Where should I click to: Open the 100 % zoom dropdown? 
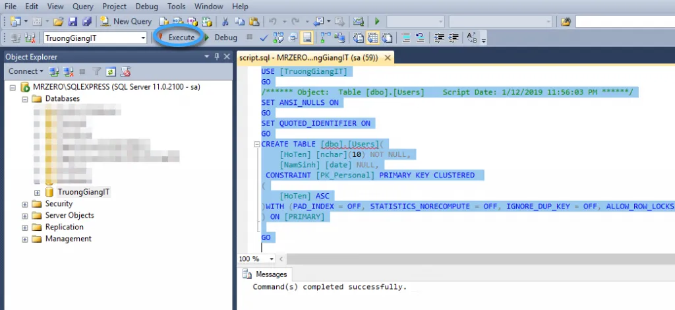[x=271, y=259]
